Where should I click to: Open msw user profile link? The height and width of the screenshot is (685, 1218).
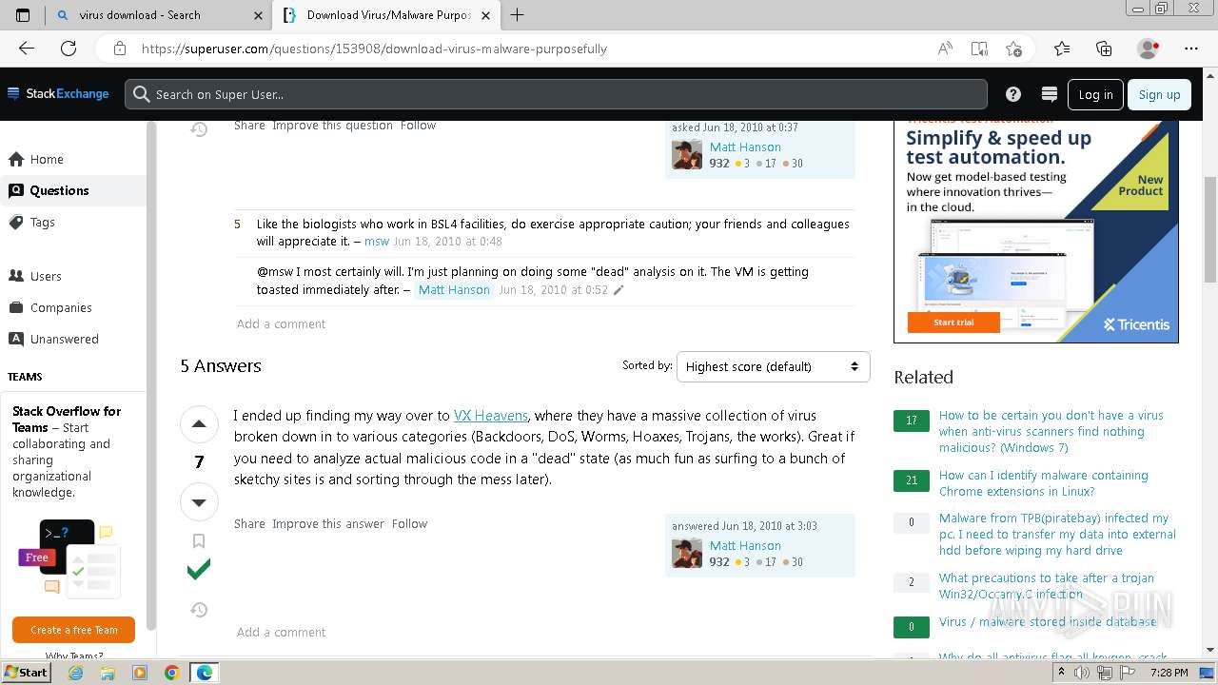click(377, 242)
